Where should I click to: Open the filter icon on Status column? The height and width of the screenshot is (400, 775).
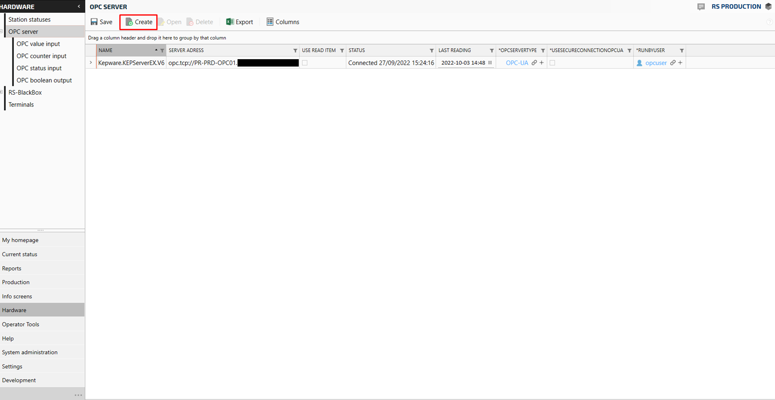point(431,51)
